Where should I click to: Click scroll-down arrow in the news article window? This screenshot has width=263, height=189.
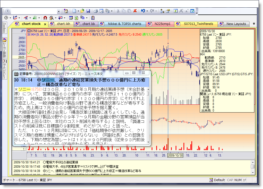point(148,143)
